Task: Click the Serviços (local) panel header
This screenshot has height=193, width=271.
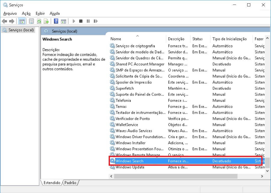Action: click(x=64, y=31)
